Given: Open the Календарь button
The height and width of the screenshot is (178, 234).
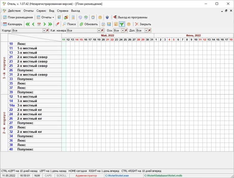Looking at the screenshot, I should pyautogui.click(x=12, y=24).
